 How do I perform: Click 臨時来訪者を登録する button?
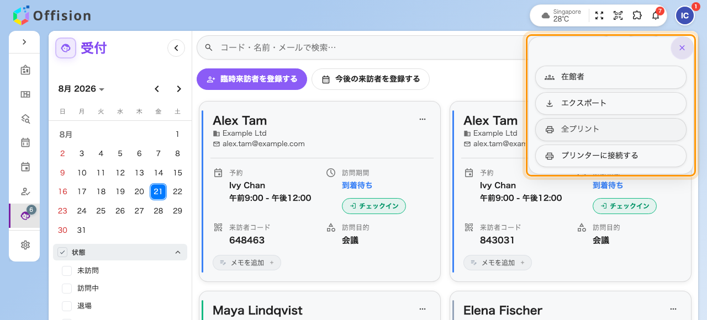[252, 79]
